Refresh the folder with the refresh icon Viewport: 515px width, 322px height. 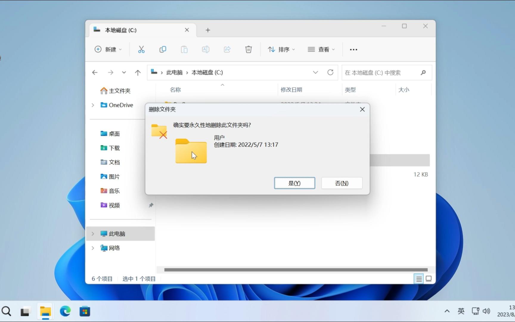click(x=330, y=72)
